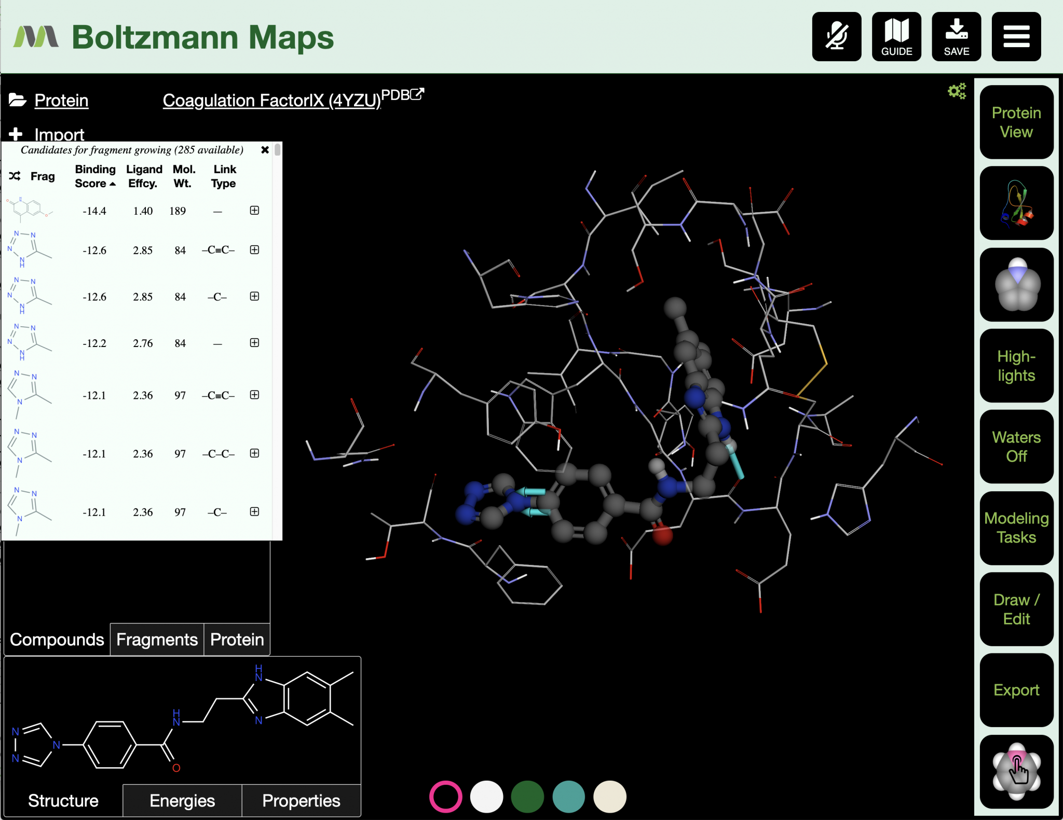Switch to the Fragments tab
1063x820 pixels.
click(x=156, y=639)
